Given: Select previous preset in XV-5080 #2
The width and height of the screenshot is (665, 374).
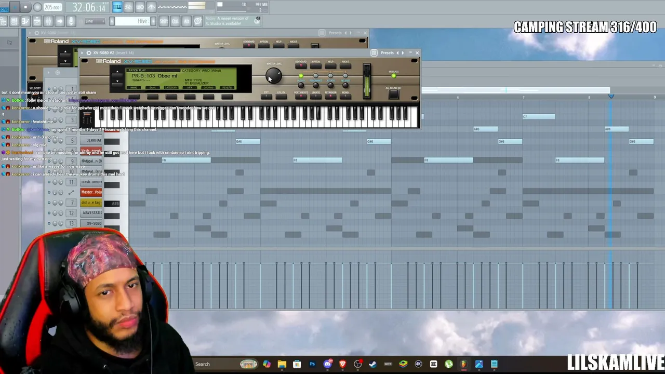Looking at the screenshot, I should point(397,52).
